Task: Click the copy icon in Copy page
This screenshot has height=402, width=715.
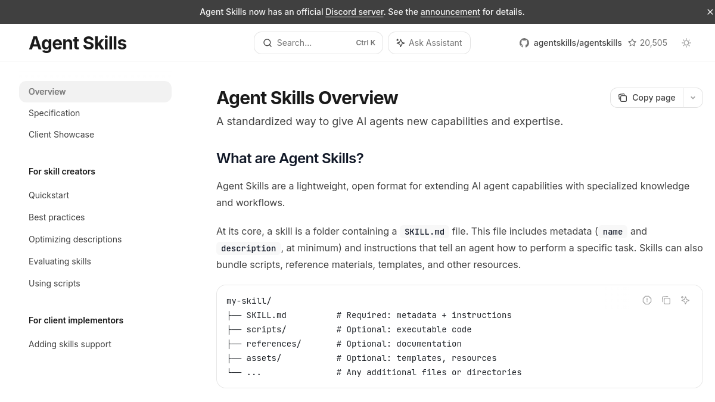Action: (x=623, y=98)
